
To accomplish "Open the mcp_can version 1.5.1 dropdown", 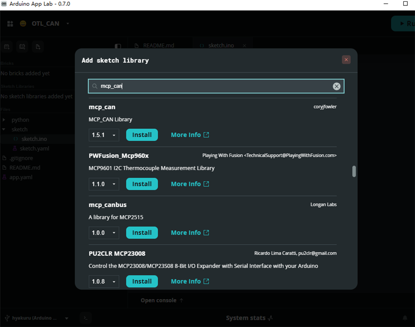I will 104,135.
